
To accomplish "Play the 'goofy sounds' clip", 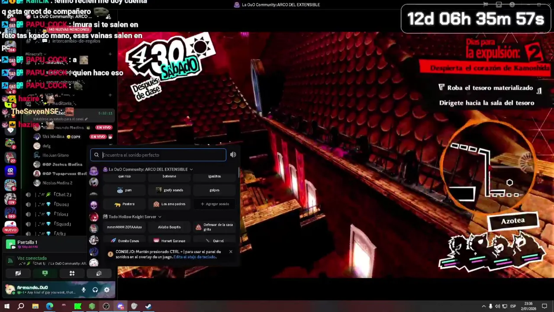I will tap(169, 190).
